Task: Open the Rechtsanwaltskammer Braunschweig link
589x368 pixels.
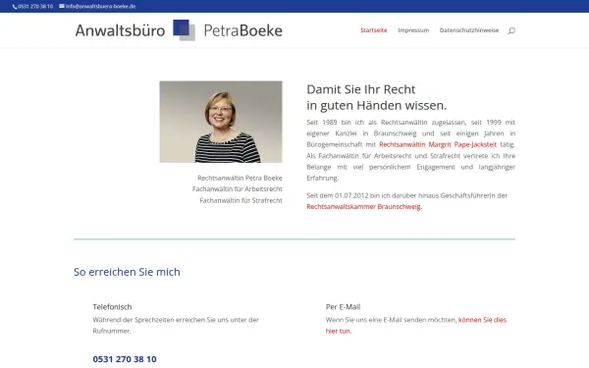Action: (x=364, y=206)
